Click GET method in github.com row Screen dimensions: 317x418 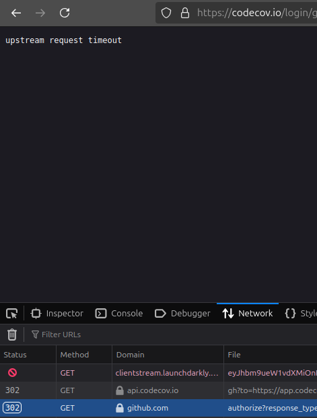click(x=67, y=408)
